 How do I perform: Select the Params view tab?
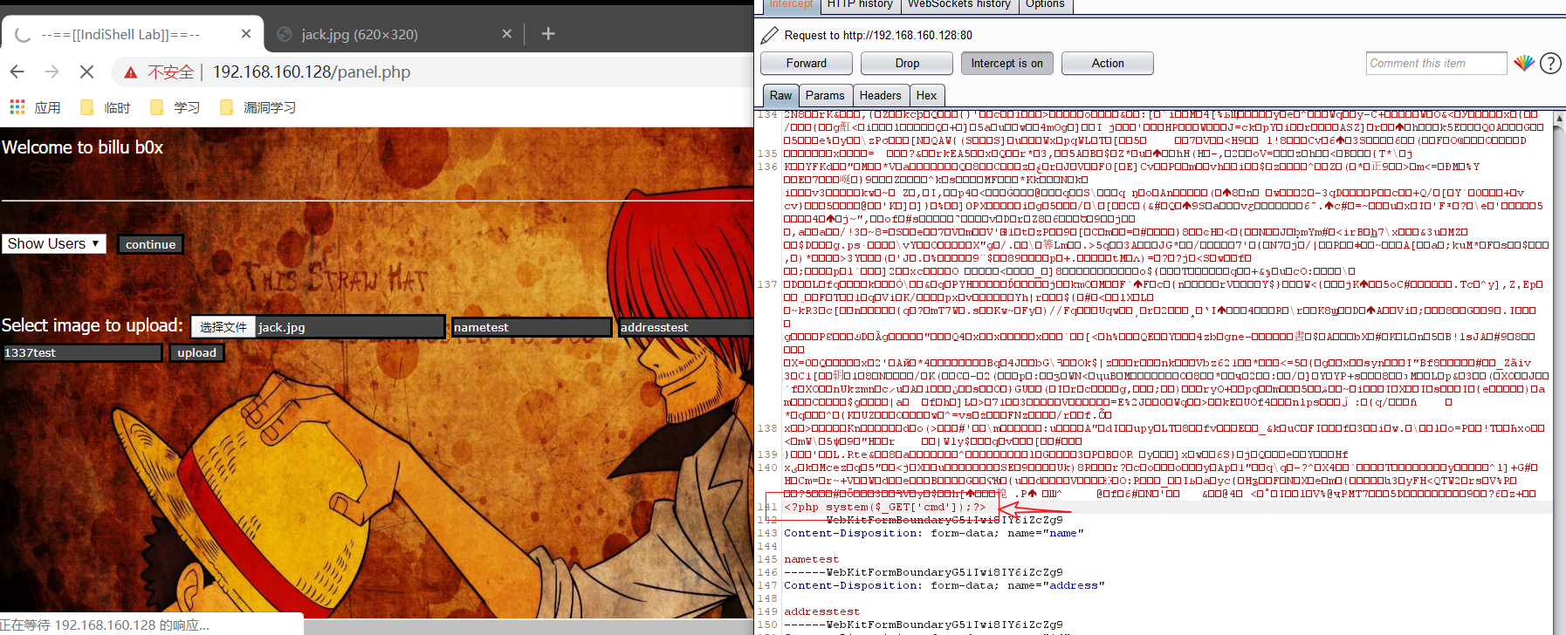825,95
